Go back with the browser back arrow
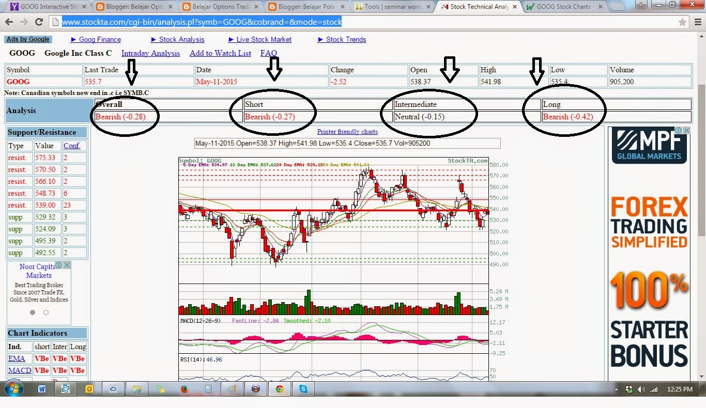Viewport: 706px width, 408px height. click(x=9, y=23)
